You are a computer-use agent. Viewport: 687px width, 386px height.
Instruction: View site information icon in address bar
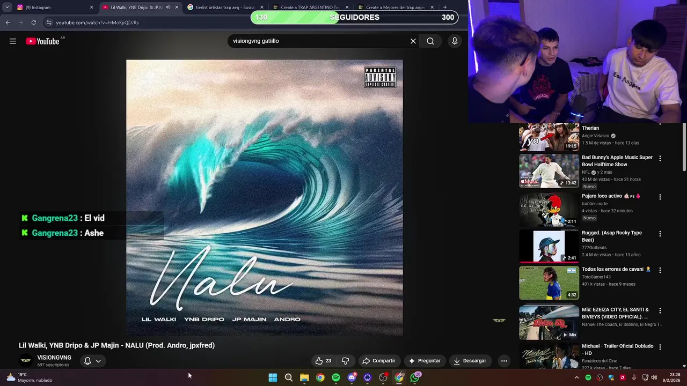pyautogui.click(x=49, y=23)
